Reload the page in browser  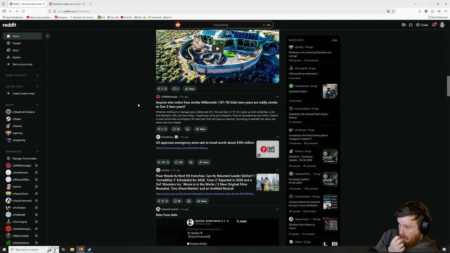pyautogui.click(x=23, y=11)
